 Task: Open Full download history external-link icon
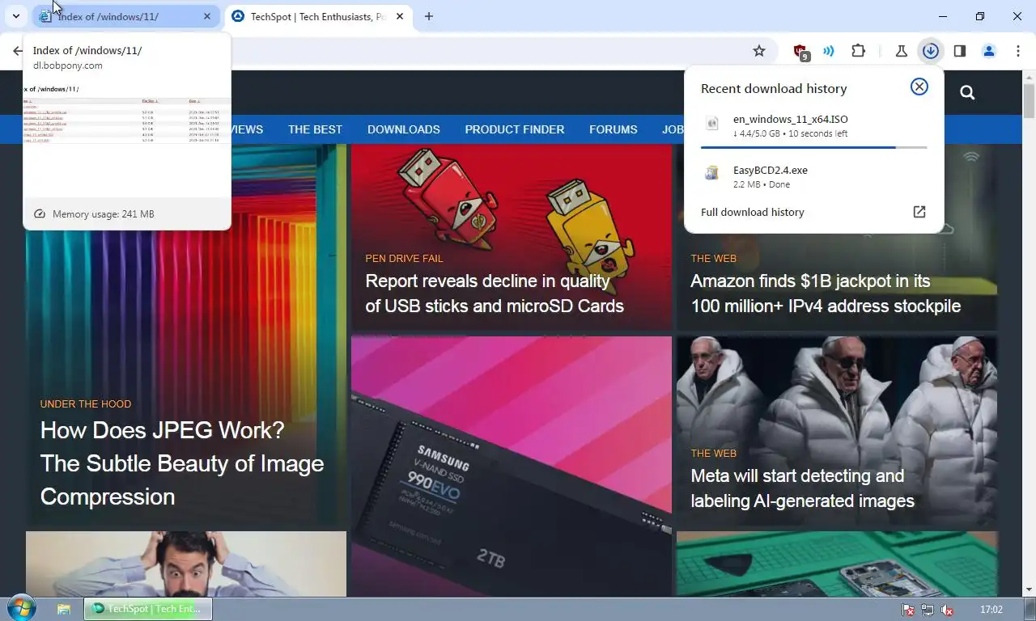919,212
